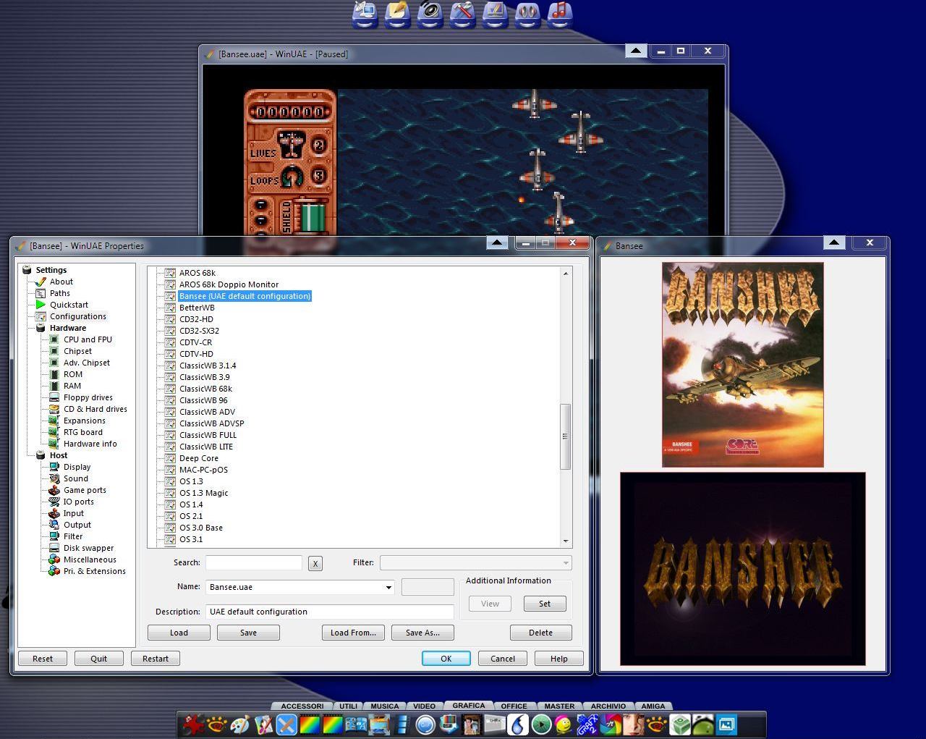Click the music note drawer icon
Screen dimensions: 926x739
point(560,14)
